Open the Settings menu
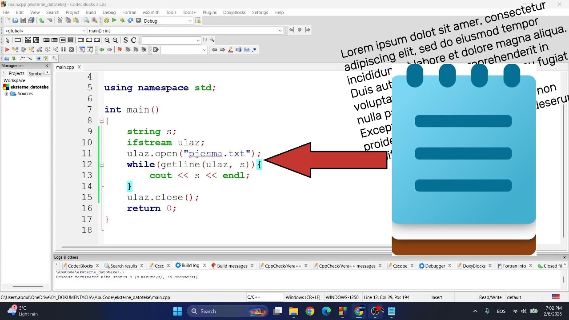 260,12
